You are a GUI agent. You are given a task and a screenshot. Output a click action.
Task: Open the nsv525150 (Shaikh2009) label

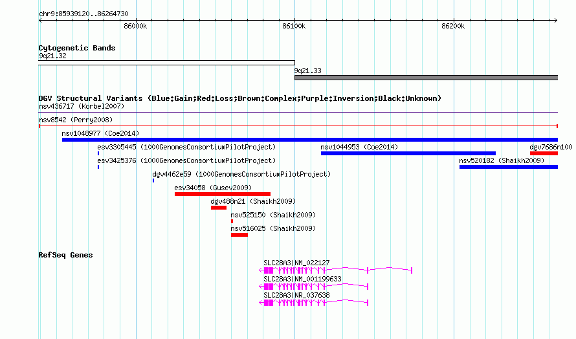[x=273, y=215]
